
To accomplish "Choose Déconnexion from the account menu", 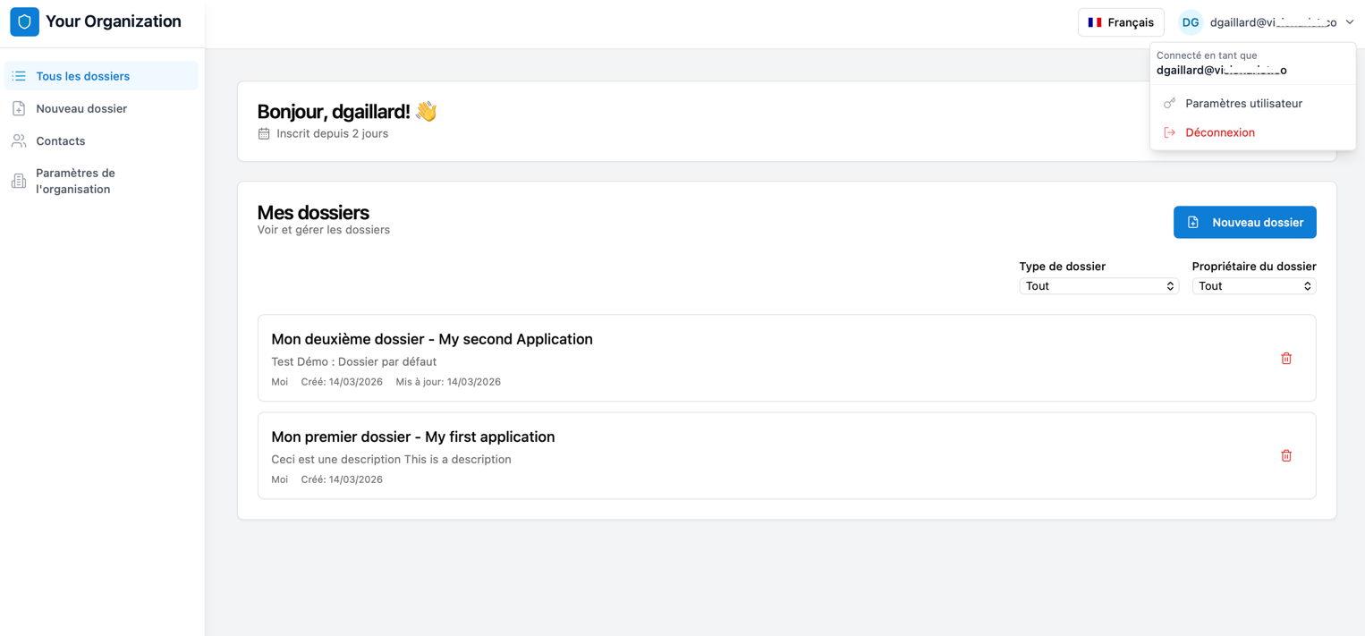I will [x=1218, y=131].
